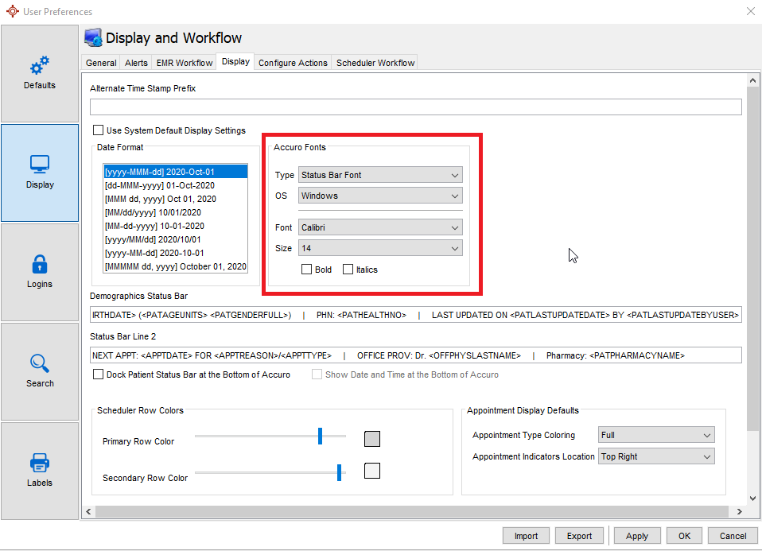
Task: Click the Export button
Action: [579, 536]
